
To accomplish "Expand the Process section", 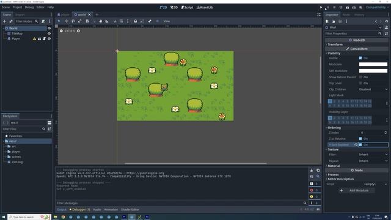I will click(333, 175).
